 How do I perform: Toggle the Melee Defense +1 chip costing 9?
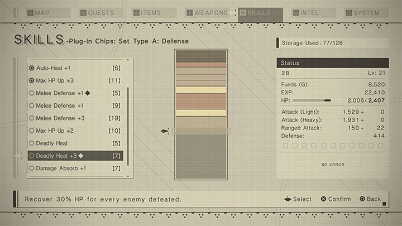click(x=31, y=105)
